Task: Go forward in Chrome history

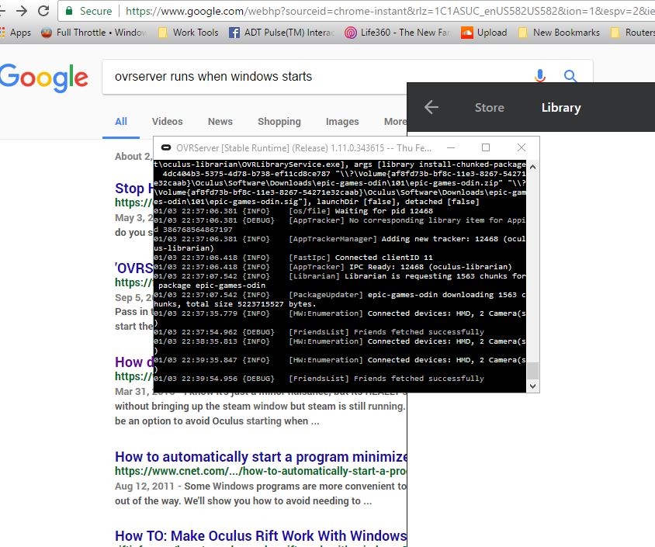Action: [21, 10]
